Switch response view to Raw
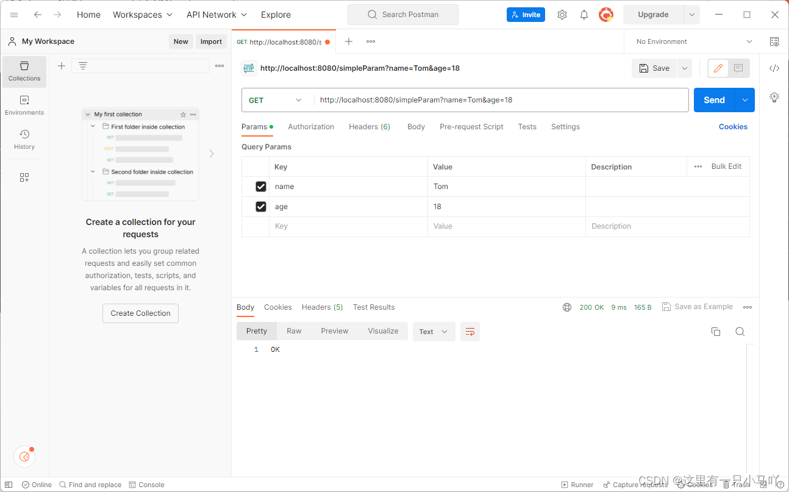The image size is (789, 492). tap(294, 331)
